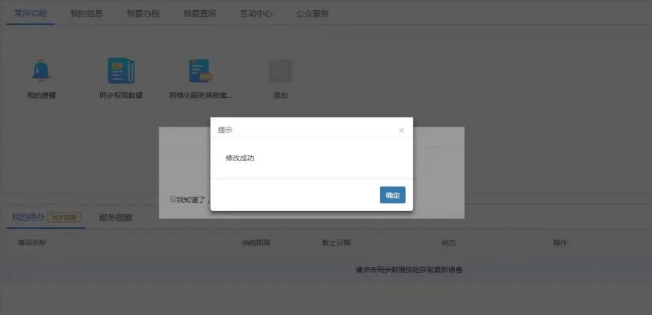
Task: Switch to the 互动中心 tab
Action: tap(256, 13)
